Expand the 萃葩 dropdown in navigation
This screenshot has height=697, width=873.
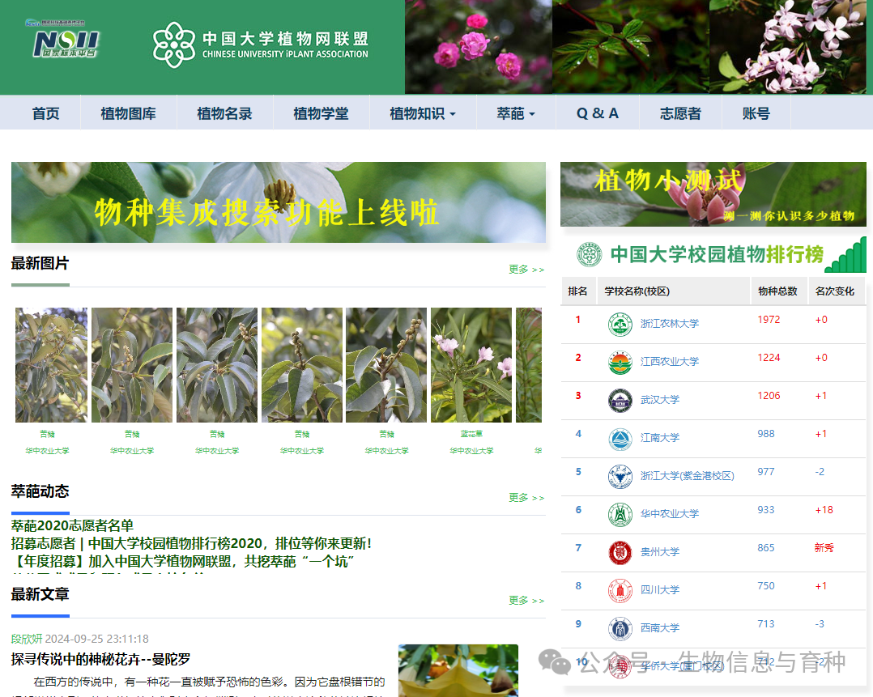click(x=516, y=113)
